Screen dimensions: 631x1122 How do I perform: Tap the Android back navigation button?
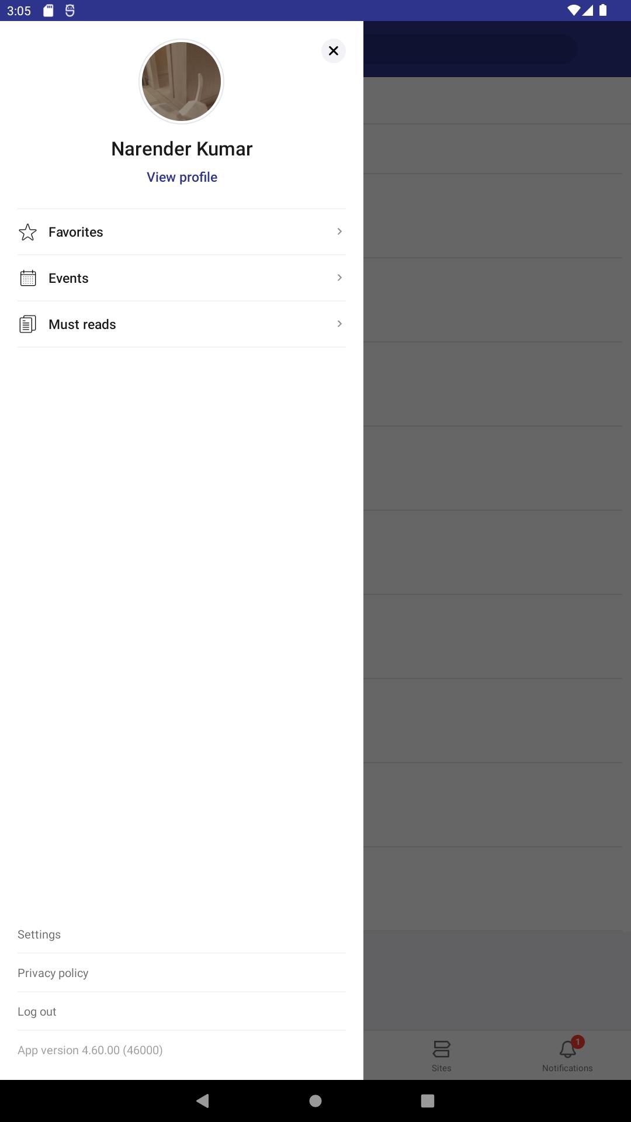(x=203, y=1101)
